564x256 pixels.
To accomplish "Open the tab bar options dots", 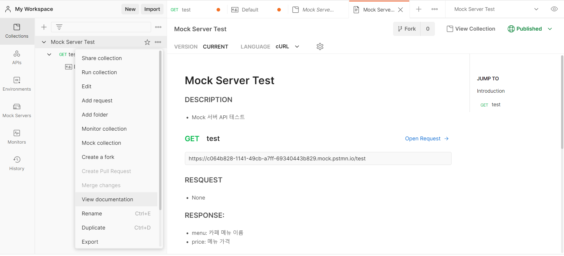I will [434, 9].
